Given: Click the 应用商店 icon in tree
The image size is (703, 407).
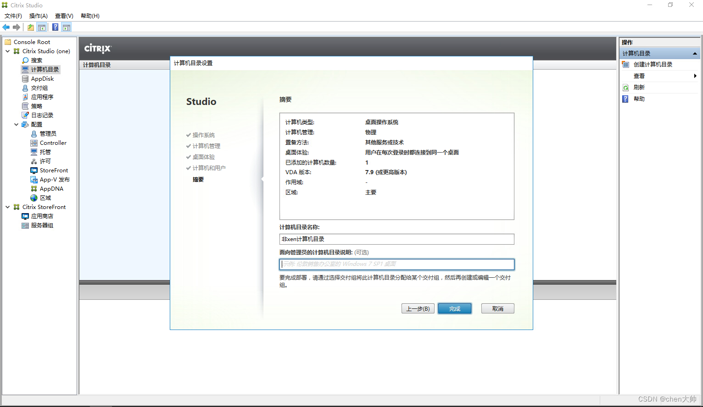Looking at the screenshot, I should pos(25,216).
